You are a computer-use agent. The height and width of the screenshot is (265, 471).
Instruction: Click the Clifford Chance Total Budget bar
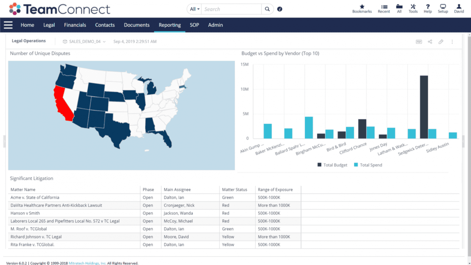pos(362,129)
